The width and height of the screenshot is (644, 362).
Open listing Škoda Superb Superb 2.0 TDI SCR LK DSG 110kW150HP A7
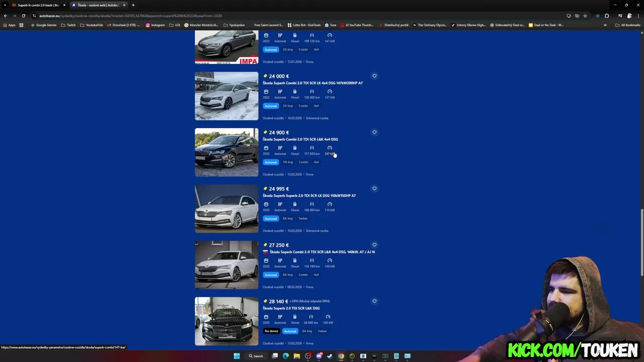[309, 196]
